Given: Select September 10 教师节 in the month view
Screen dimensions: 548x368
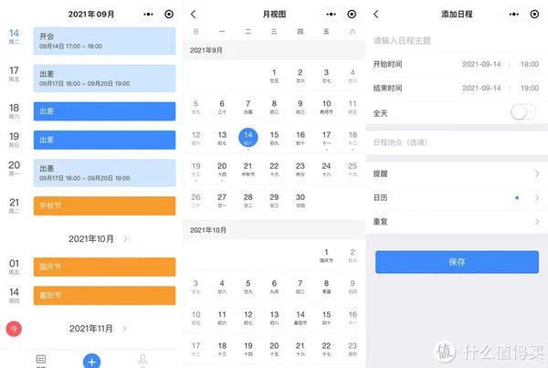Looking at the screenshot, I should 326,107.
